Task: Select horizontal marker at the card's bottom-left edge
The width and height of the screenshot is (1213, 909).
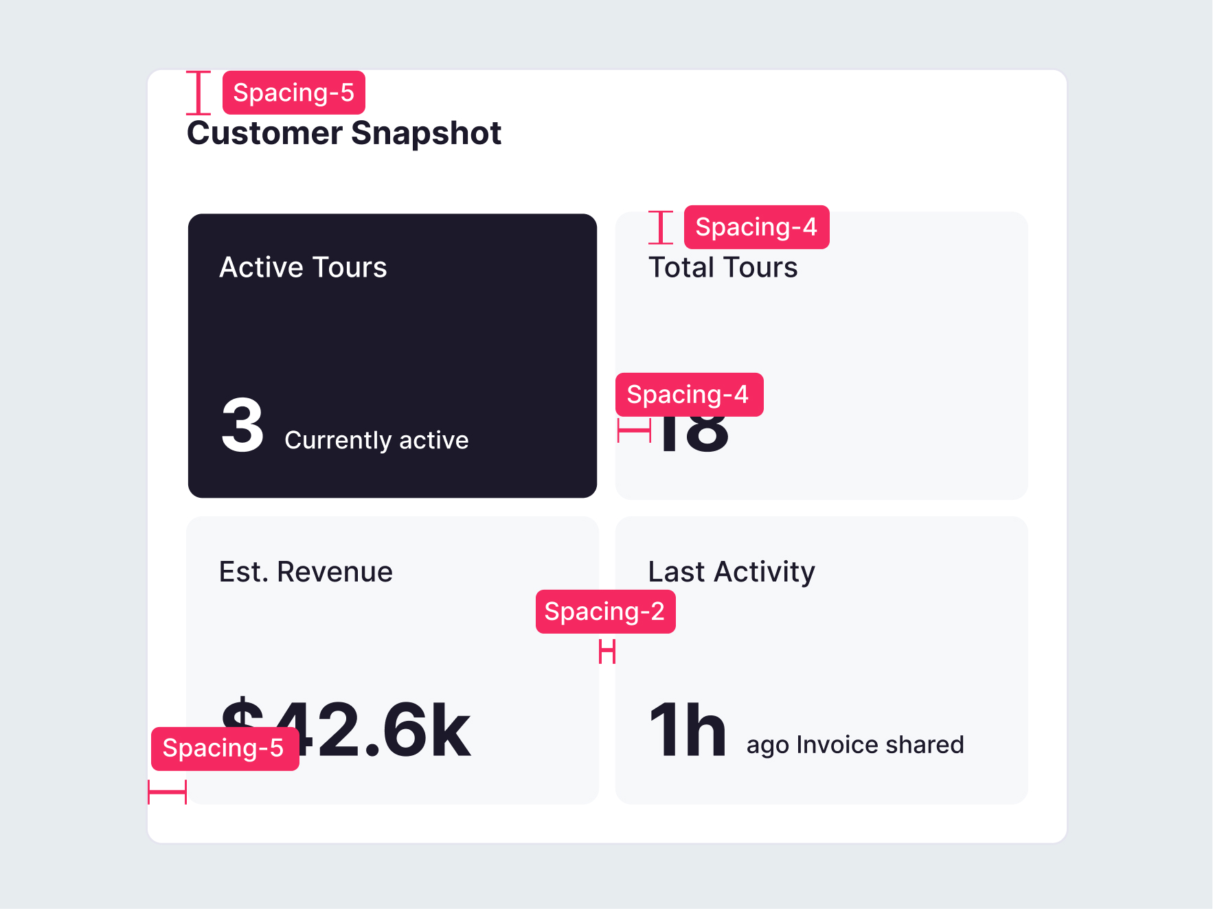Action: click(x=168, y=792)
